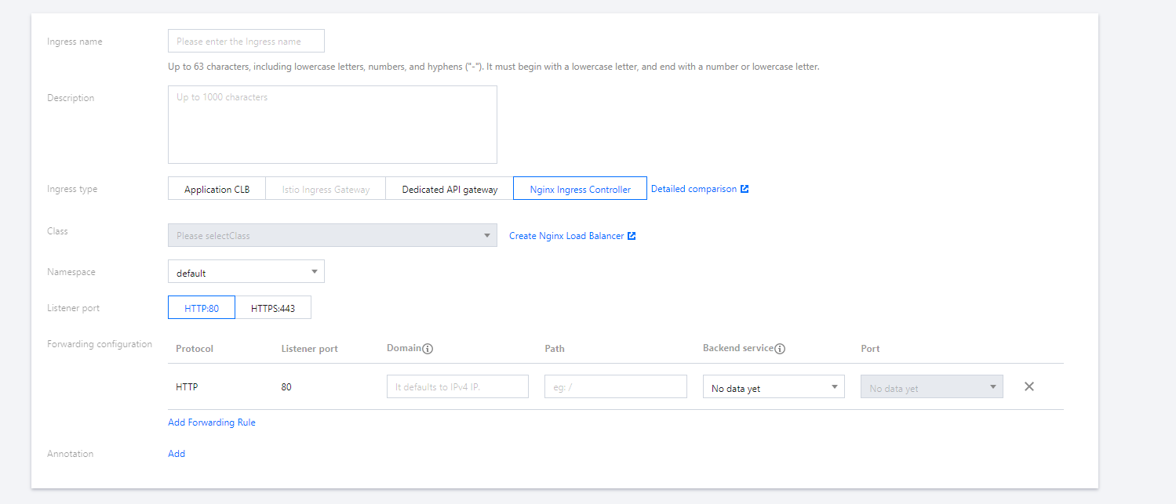Image resolution: width=1176 pixels, height=504 pixels.
Task: Open Detailed comparison link
Action: click(694, 189)
